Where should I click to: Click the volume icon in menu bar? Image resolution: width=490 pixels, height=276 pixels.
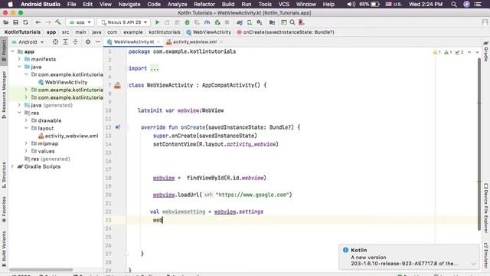(x=351, y=4)
